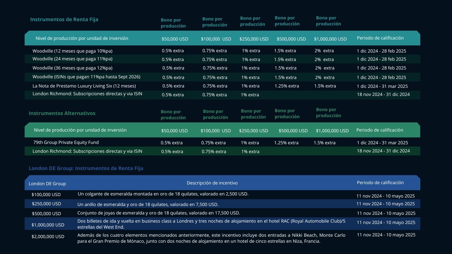Click Woodville 24 meses 11%pa row label

coord(72,59)
